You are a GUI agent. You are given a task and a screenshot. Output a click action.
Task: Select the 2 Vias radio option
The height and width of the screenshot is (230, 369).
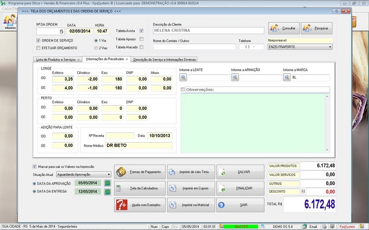click(96, 47)
